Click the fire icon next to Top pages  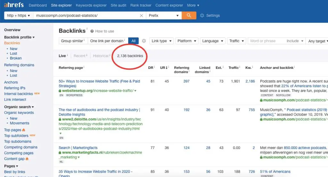point(24,130)
